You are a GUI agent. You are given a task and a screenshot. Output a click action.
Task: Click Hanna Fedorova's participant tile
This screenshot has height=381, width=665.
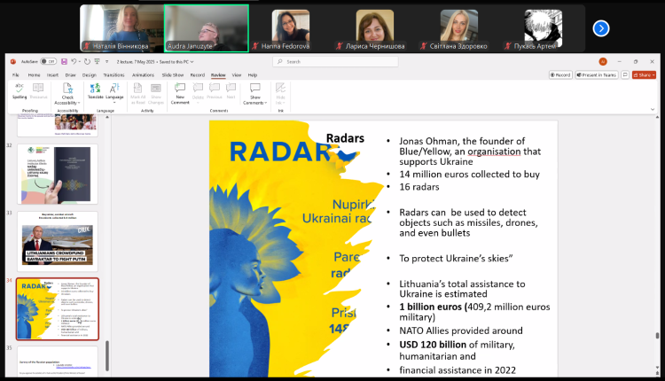point(291,28)
